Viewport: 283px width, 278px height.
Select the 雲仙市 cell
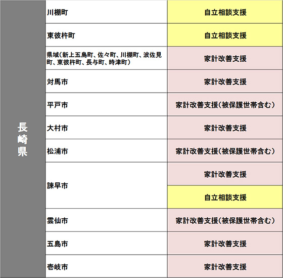[107, 220]
